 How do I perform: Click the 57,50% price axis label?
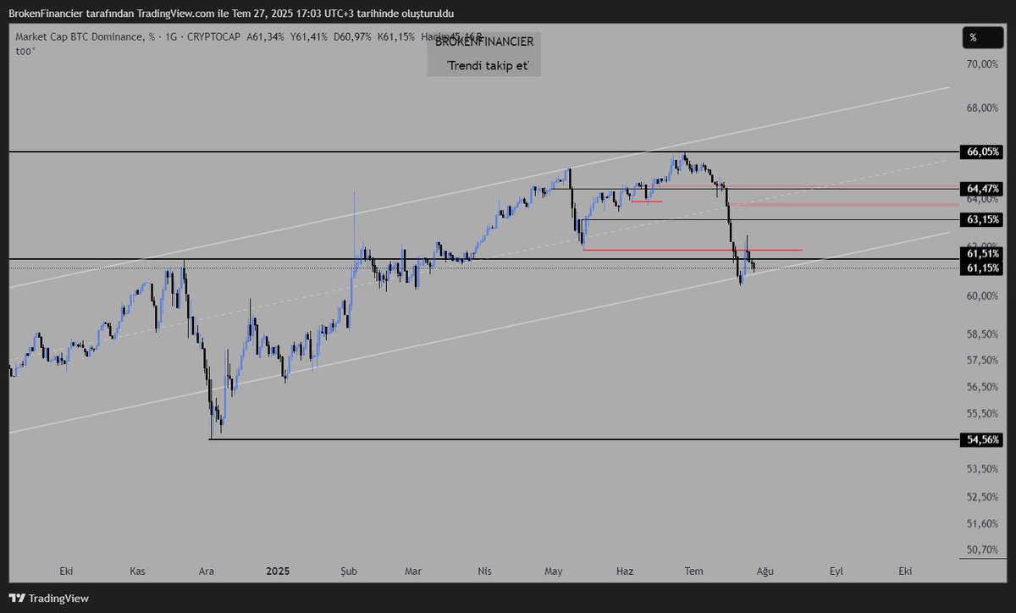982,361
